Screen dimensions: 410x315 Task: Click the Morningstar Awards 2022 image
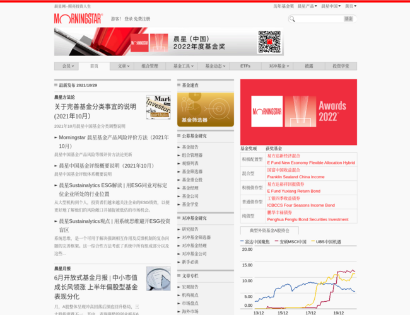click(x=298, y=112)
